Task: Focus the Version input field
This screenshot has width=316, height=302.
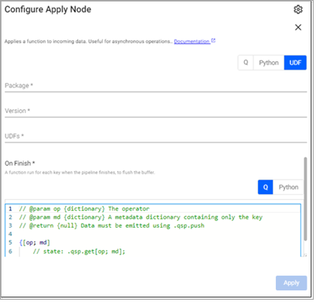Action: point(156,111)
